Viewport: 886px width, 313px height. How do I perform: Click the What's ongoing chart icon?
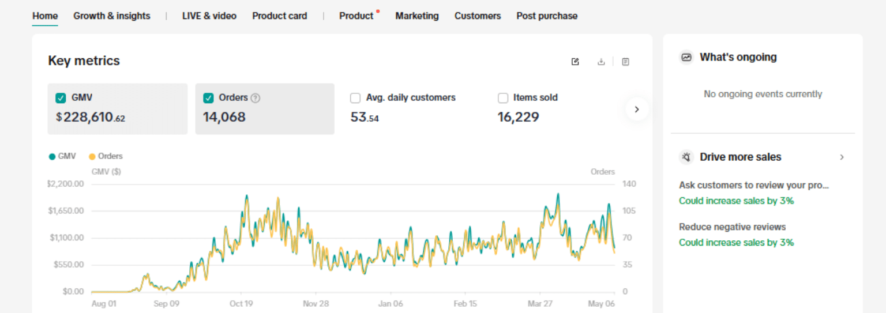point(686,57)
